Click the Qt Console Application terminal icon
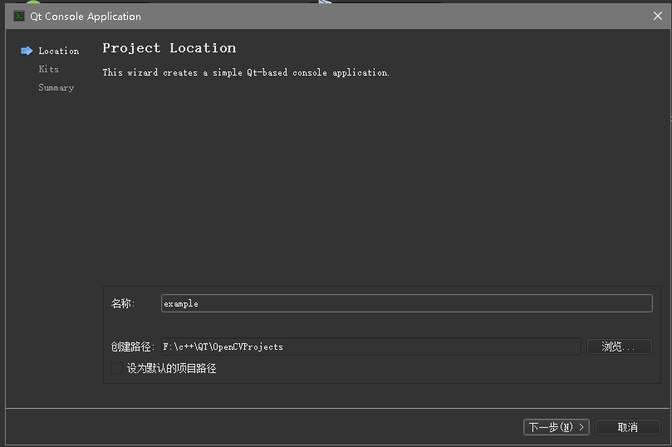 point(19,17)
